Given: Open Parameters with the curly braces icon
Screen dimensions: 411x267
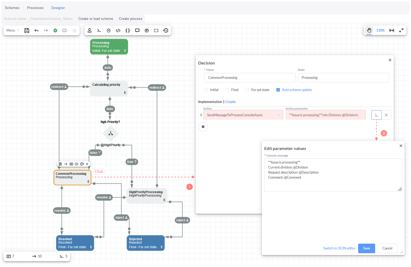Looking at the screenshot, I should click(128, 31).
